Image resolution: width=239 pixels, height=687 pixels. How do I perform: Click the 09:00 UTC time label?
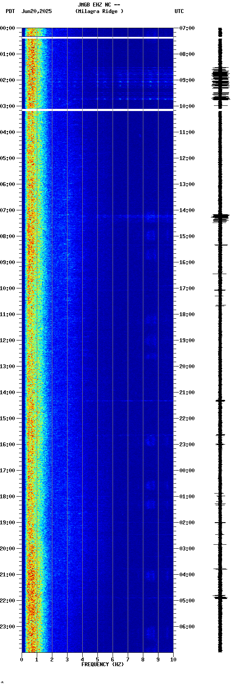click(x=187, y=80)
